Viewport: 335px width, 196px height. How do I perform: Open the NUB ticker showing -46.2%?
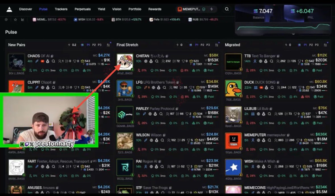coord(203,19)
